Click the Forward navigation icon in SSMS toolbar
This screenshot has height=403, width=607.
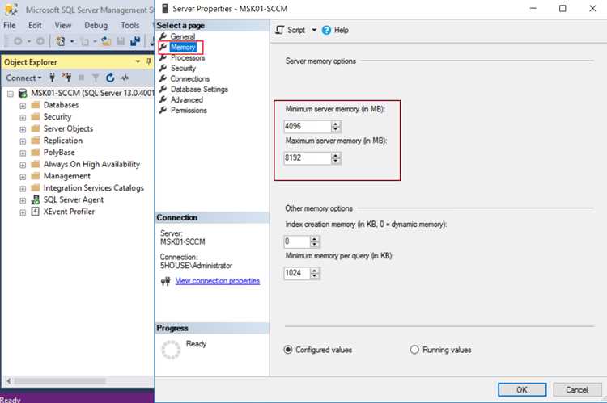(40, 41)
